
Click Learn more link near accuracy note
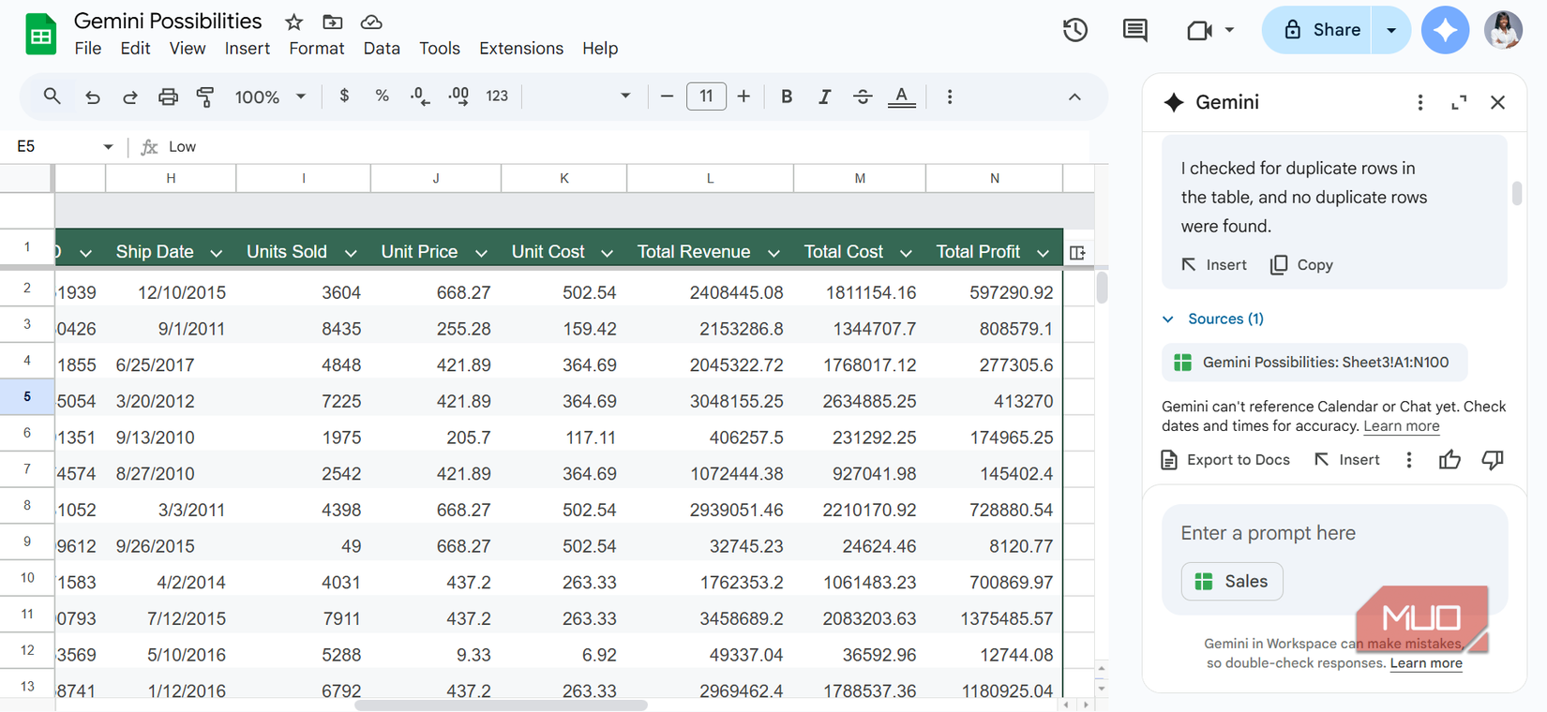point(1401,426)
